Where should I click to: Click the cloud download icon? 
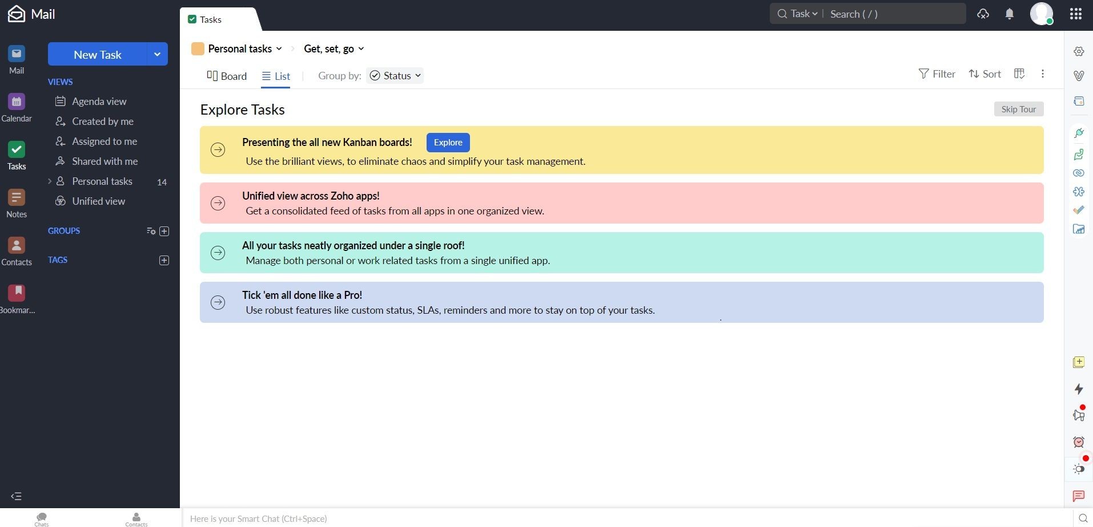coord(983,14)
